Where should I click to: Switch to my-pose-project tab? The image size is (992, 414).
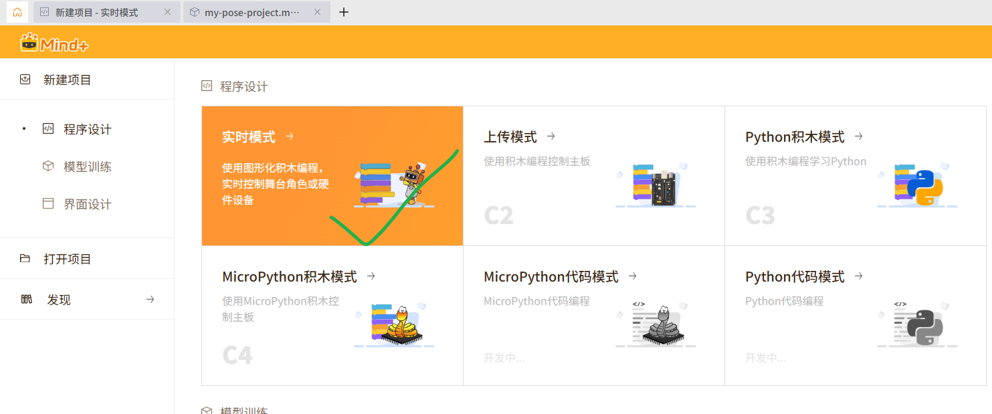(252, 12)
